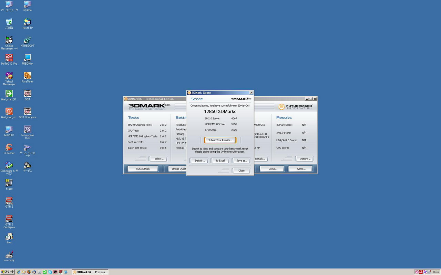Launch GTR 2 game shortcut
Viewport: 441px width, 275px height.
pyautogui.click(x=9, y=202)
